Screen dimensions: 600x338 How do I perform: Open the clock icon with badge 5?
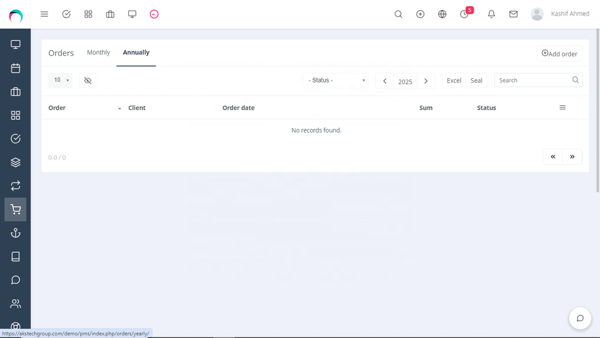(x=464, y=14)
